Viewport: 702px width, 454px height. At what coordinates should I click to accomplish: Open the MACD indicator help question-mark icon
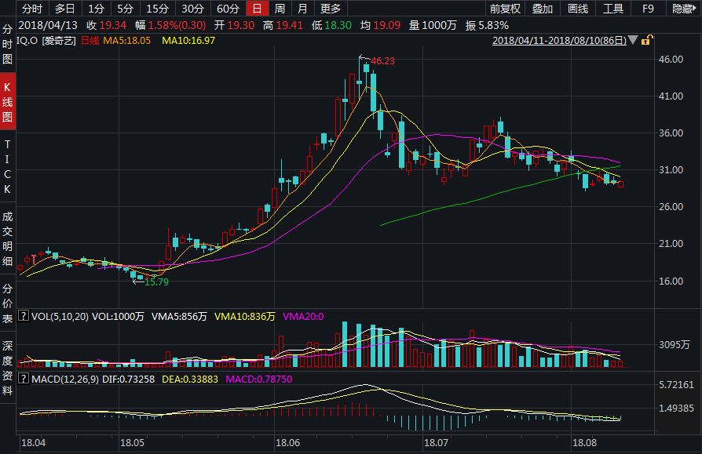[24, 379]
